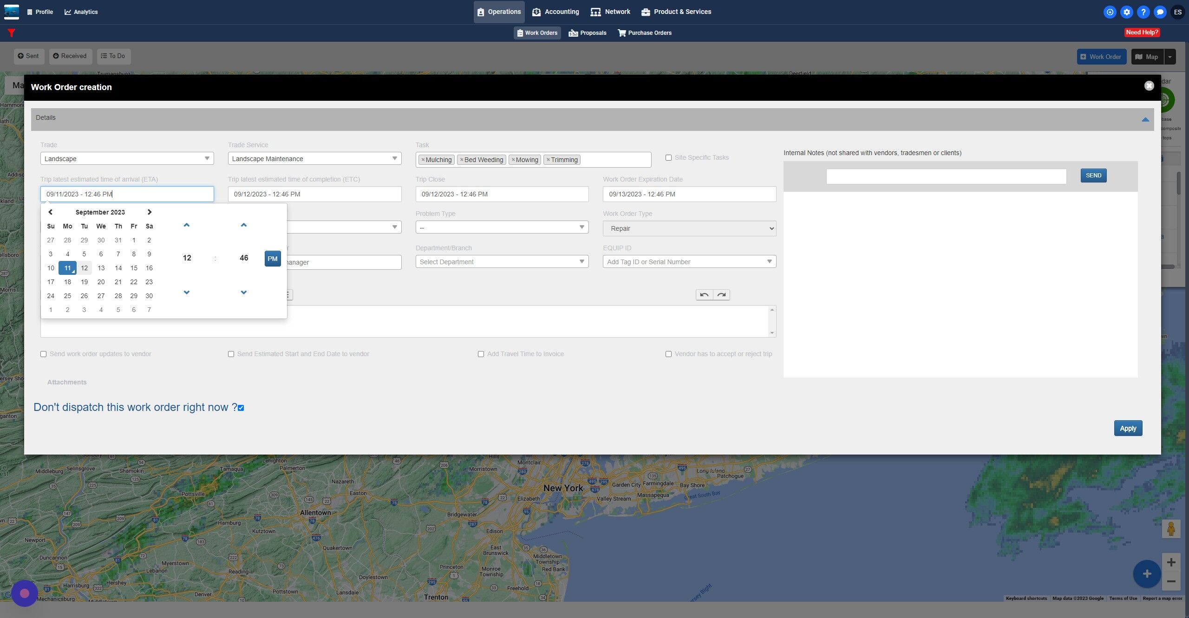Image resolution: width=1189 pixels, height=618 pixels.
Task: Click the red filter funnel icon
Action: point(12,33)
